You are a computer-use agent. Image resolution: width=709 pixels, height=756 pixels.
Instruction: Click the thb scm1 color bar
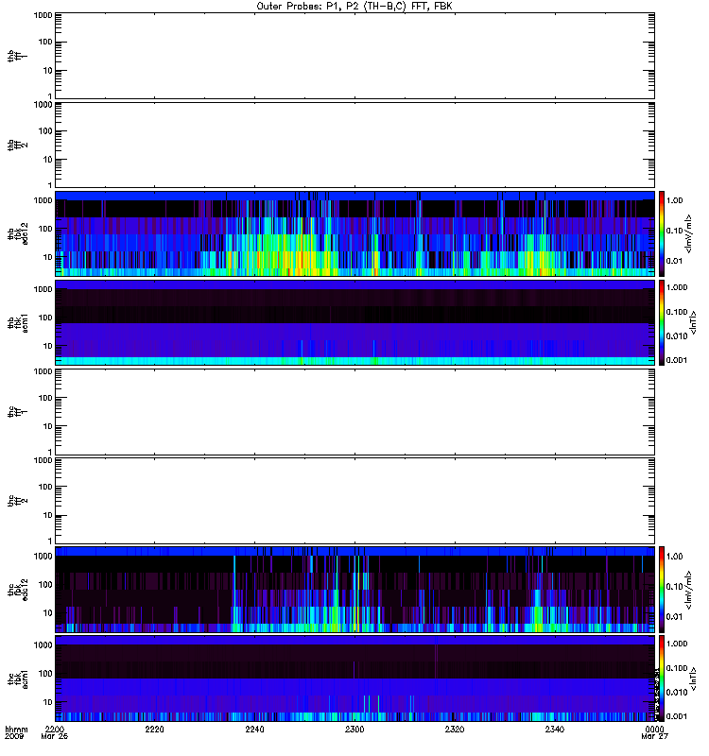pyautogui.click(x=662, y=322)
